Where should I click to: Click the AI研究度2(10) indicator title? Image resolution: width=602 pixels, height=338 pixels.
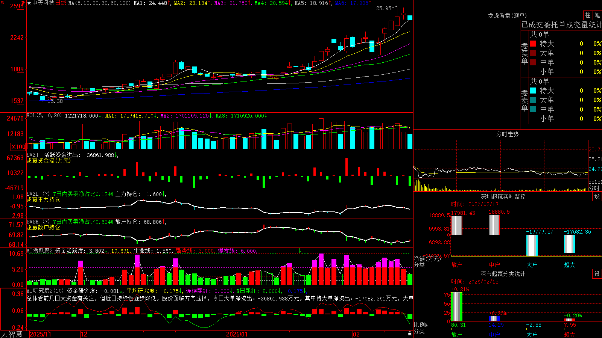tap(45, 291)
